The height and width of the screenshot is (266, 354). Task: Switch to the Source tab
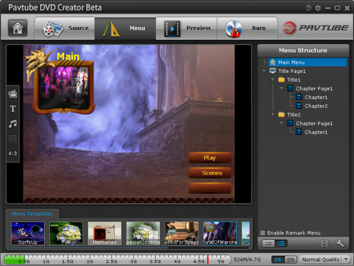coord(65,28)
